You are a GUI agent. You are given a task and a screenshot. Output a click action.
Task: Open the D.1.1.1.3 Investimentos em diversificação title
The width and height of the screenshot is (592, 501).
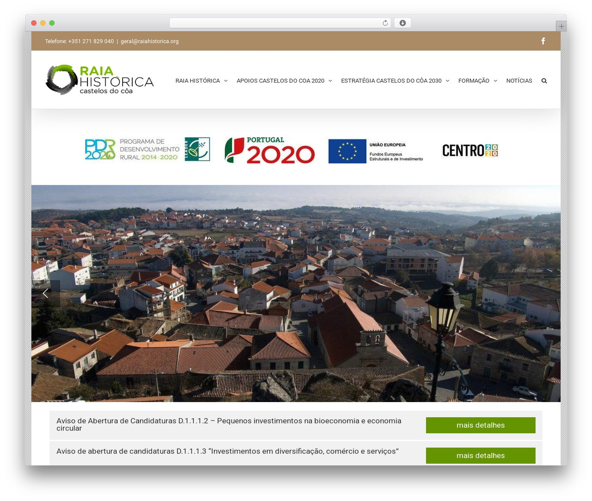pyautogui.click(x=228, y=451)
